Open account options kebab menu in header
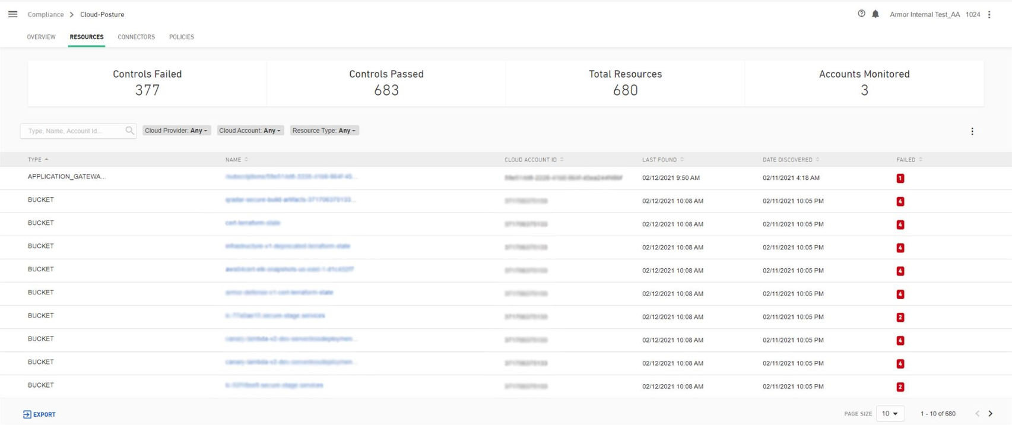Viewport: 1012px width, 425px height. [989, 14]
